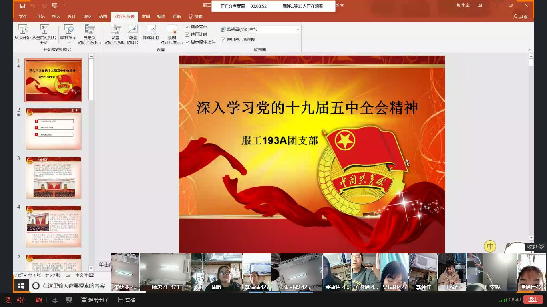This screenshot has height=307, width=547.
Task: Click scroll-down arrow of slide editor scrollbar
Action: pos(531,238)
